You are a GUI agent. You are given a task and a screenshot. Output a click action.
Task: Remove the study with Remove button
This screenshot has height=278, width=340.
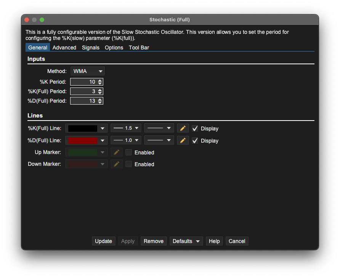(154, 241)
